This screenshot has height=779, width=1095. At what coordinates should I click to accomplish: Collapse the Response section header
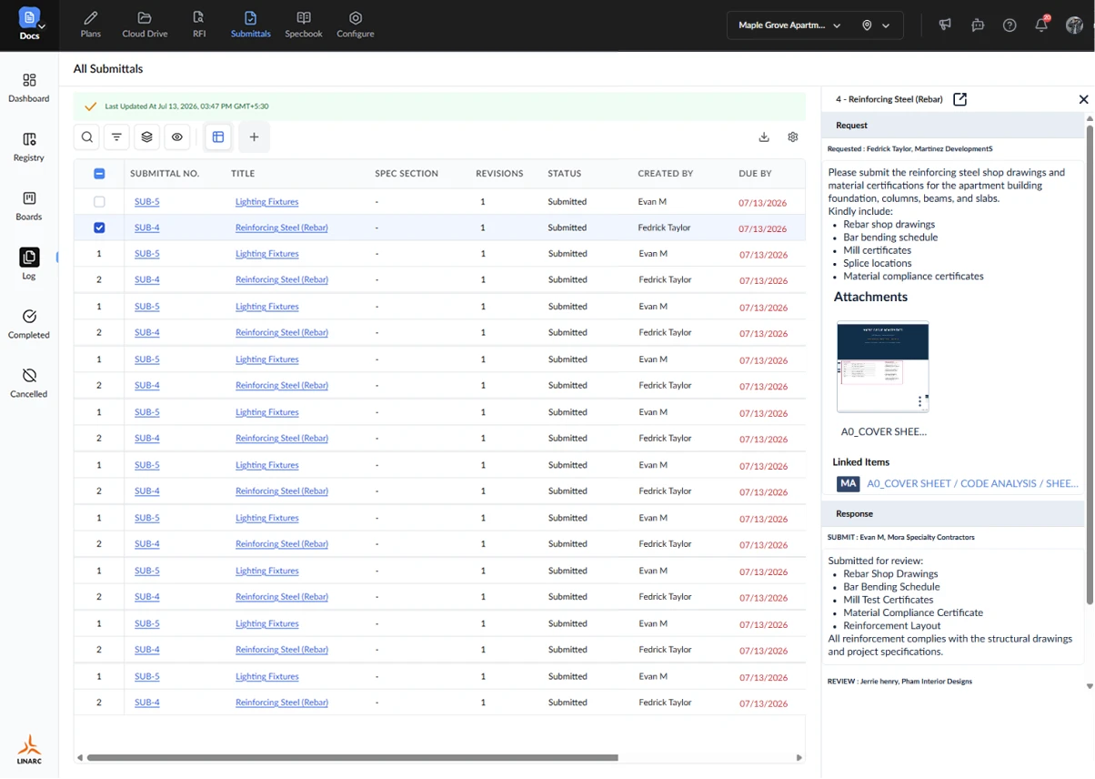pos(952,514)
